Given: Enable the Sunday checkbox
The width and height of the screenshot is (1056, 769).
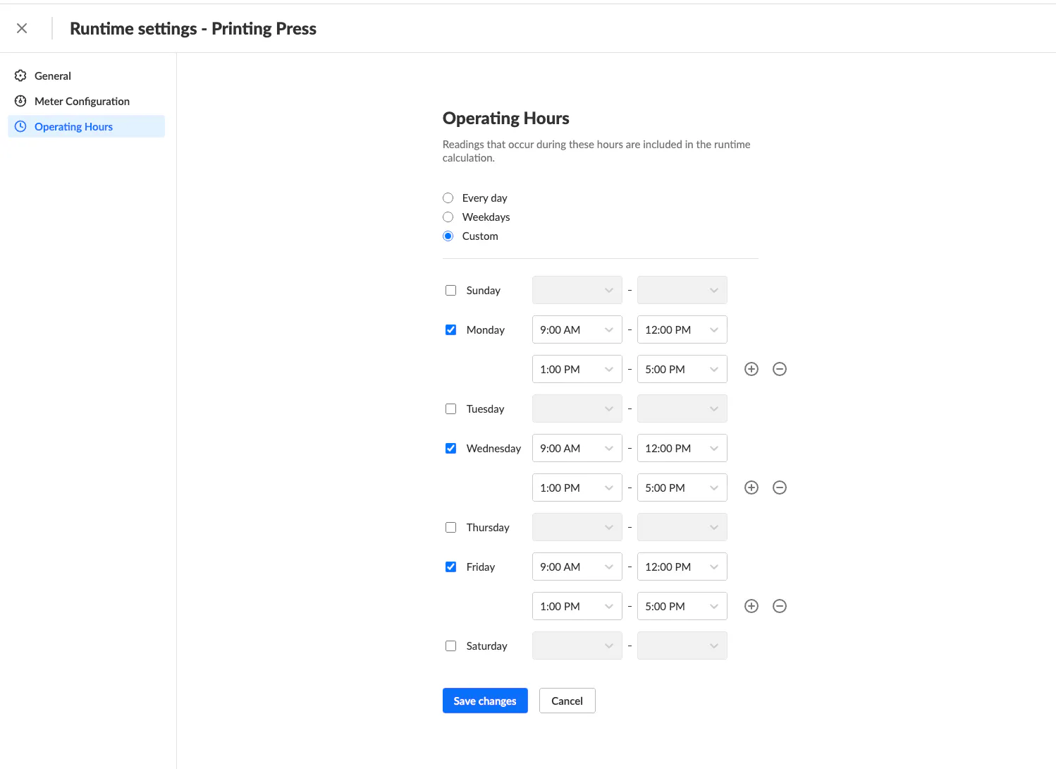Looking at the screenshot, I should tap(450, 290).
